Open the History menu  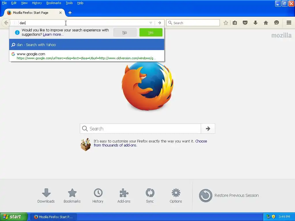click(x=37, y=3)
